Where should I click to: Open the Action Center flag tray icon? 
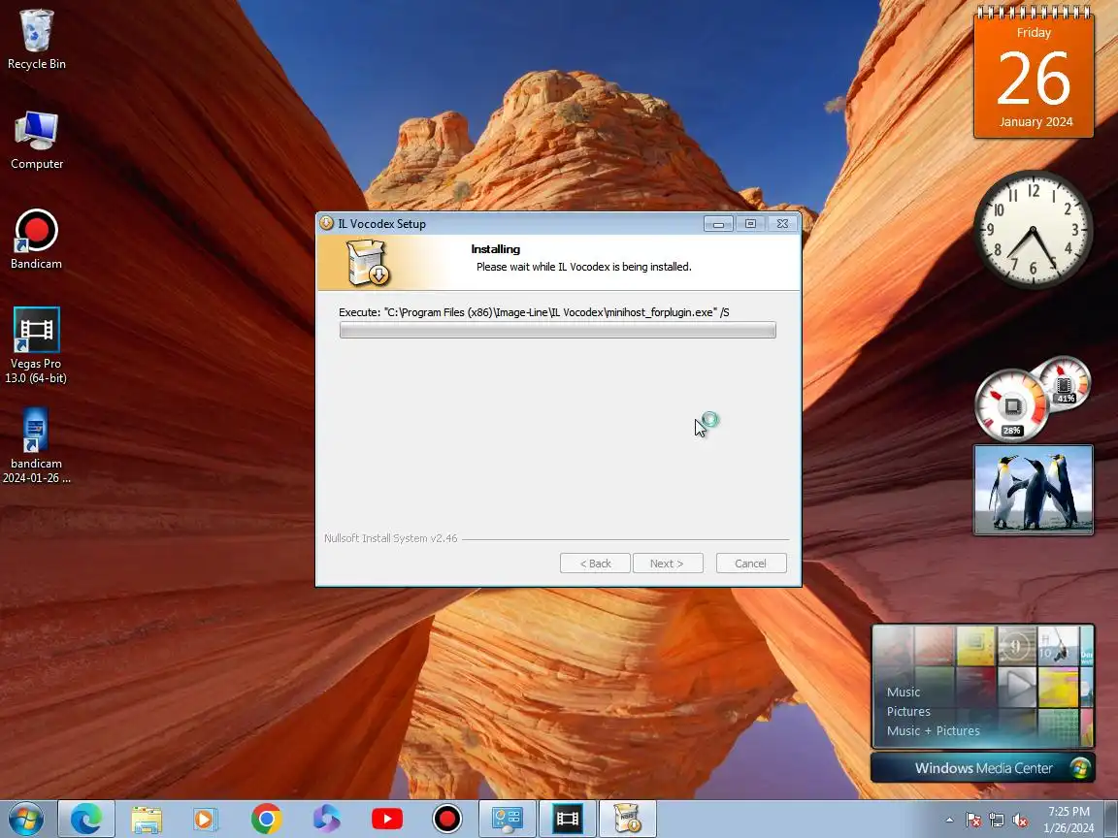(x=973, y=821)
